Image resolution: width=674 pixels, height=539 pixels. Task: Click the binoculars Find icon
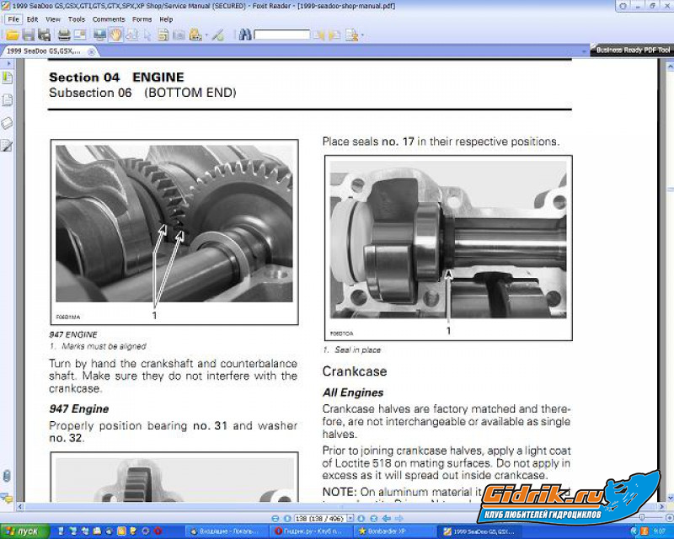point(244,35)
